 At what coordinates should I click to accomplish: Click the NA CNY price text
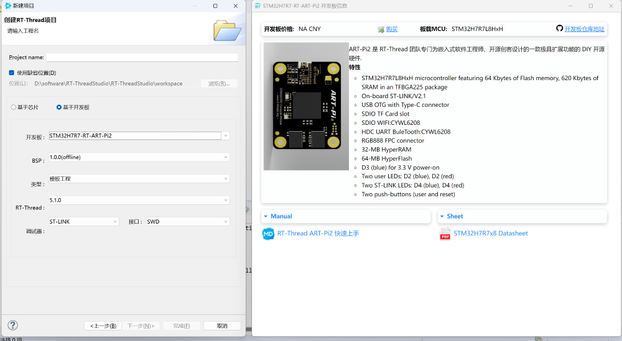click(309, 29)
